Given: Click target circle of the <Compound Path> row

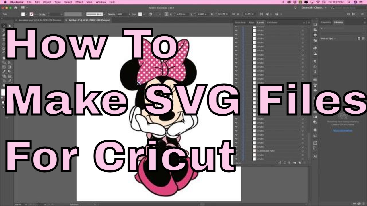Looking at the screenshot, I should (303, 151).
